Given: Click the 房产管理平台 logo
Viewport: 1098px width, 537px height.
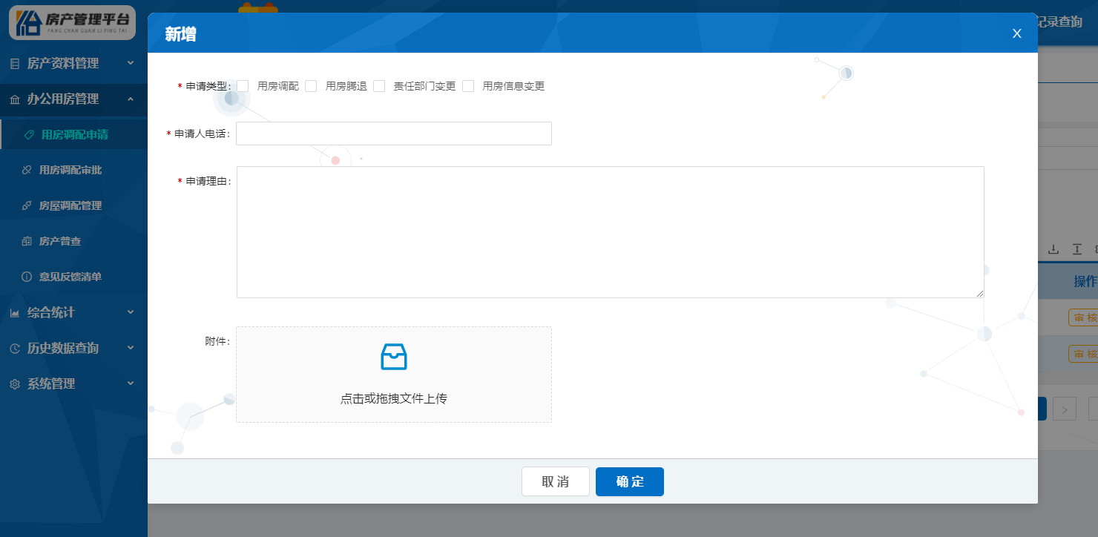Looking at the screenshot, I should (72, 22).
